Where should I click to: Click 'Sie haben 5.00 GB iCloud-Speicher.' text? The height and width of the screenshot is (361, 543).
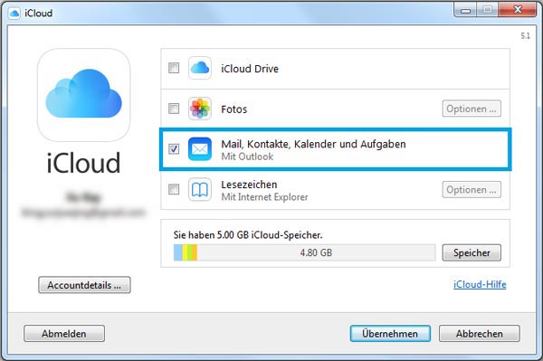248,235
